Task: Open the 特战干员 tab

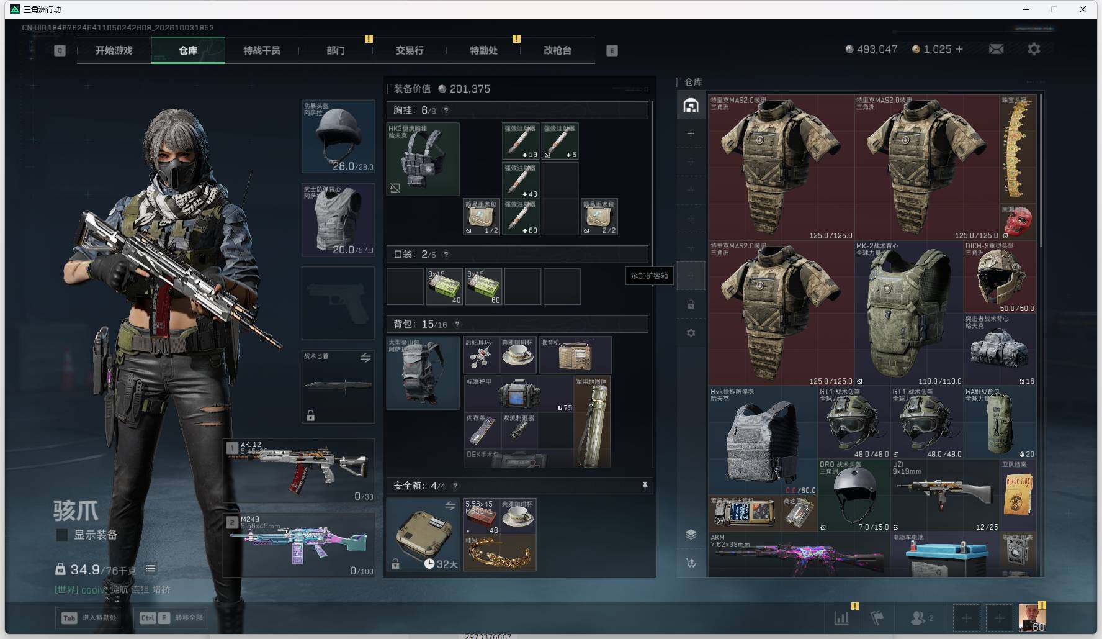Action: click(x=262, y=50)
